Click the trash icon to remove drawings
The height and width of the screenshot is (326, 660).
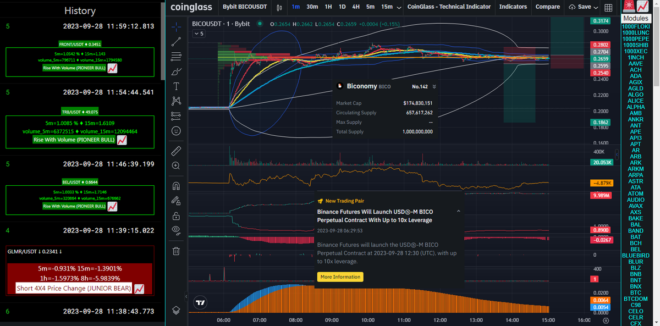point(176,251)
